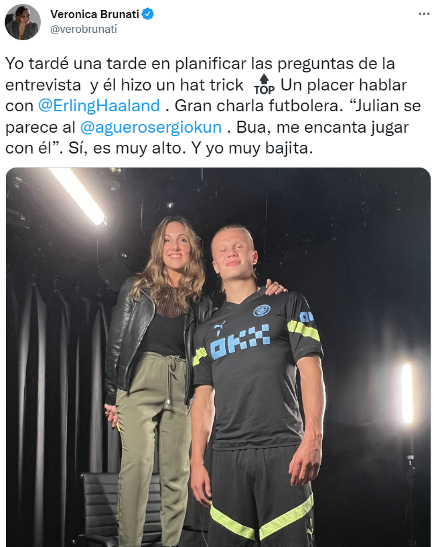
Task: Click the blue logo on jersey sleeve
Action: click(307, 317)
